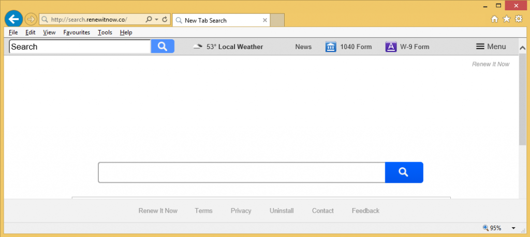530x237 pixels.
Task: Open the browser Tools gear icon
Action: [x=519, y=20]
